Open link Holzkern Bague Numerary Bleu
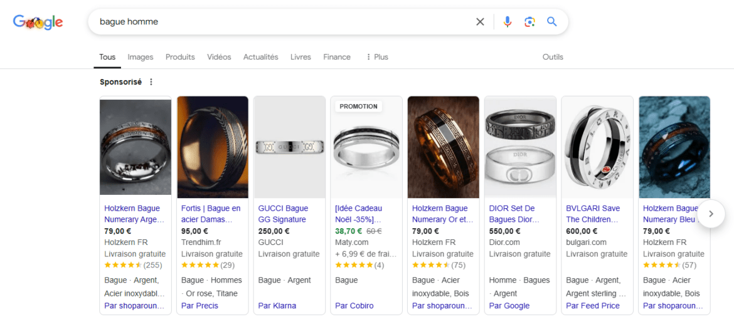The height and width of the screenshot is (324, 734). [x=671, y=214]
